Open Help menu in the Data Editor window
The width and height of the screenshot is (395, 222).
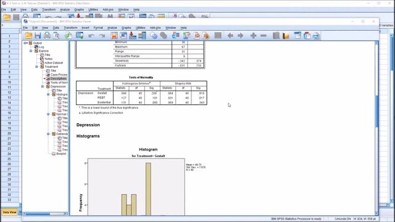point(136,10)
